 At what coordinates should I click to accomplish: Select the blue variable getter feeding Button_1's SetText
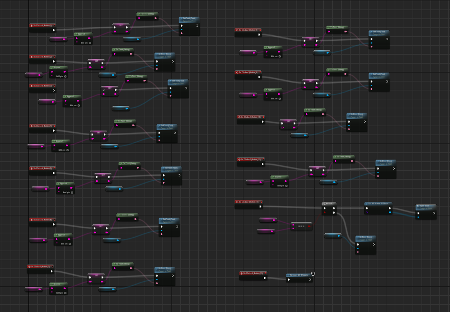[132, 39]
